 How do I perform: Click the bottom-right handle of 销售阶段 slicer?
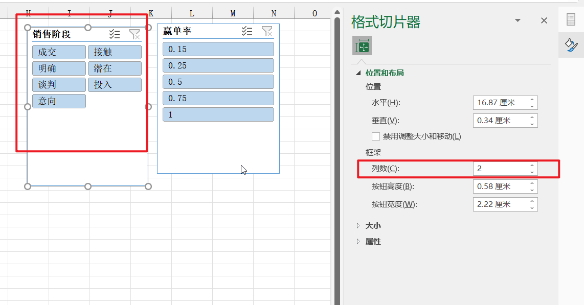tap(148, 186)
